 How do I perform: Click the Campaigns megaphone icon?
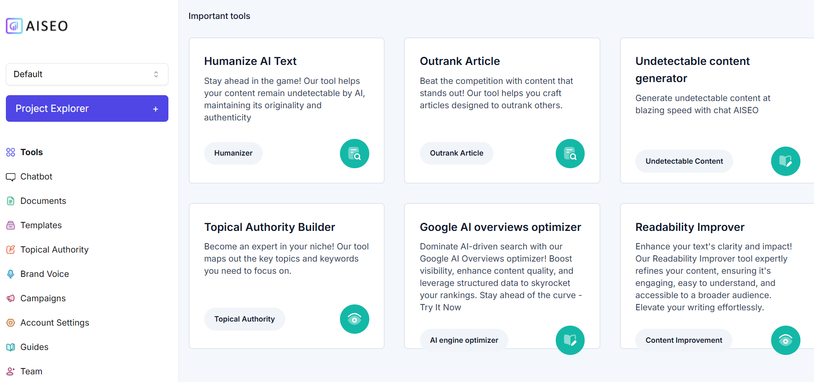point(11,298)
